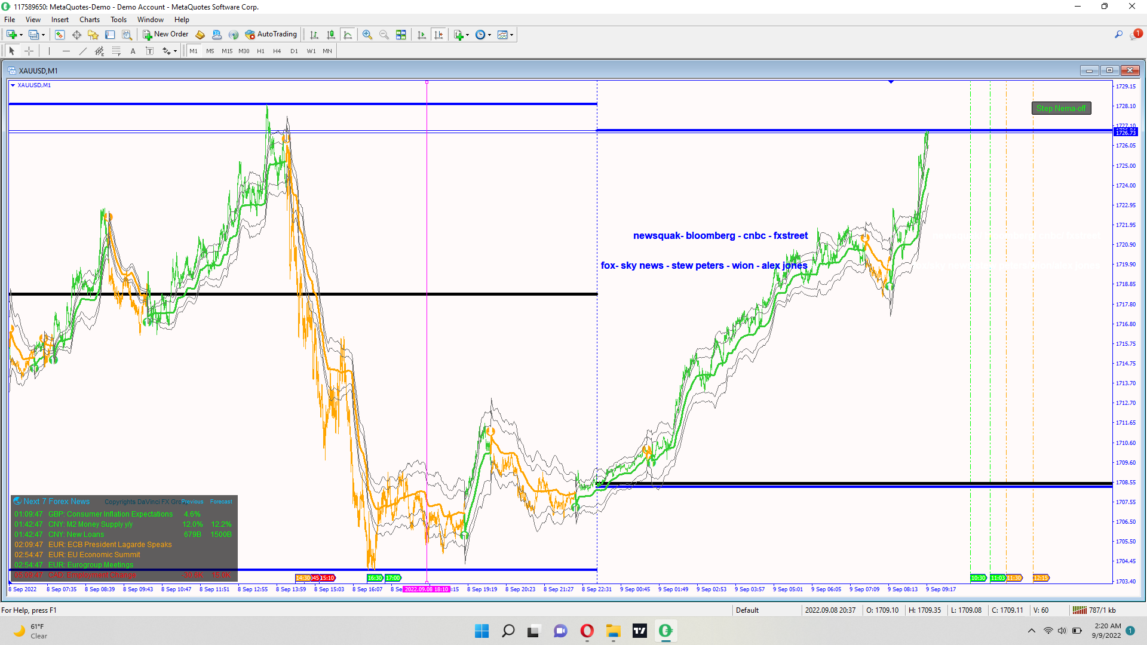Open the Market Watch window icon
Image resolution: width=1147 pixels, height=645 pixels.
coord(60,35)
